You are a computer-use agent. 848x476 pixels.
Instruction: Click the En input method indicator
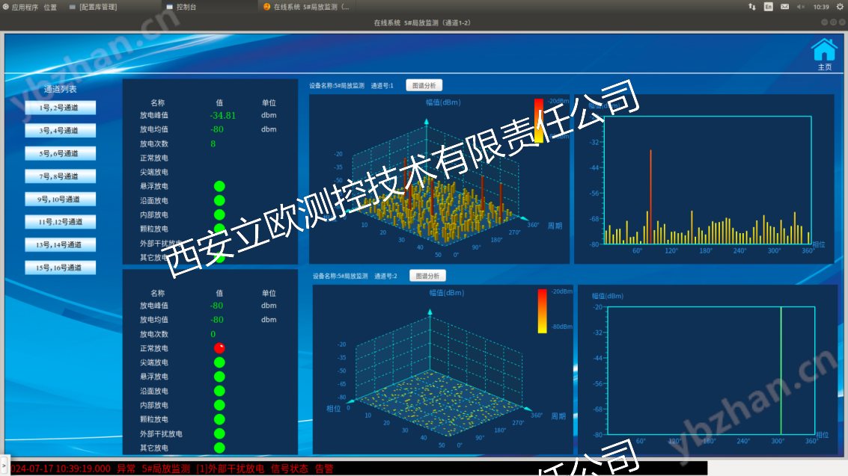click(768, 7)
